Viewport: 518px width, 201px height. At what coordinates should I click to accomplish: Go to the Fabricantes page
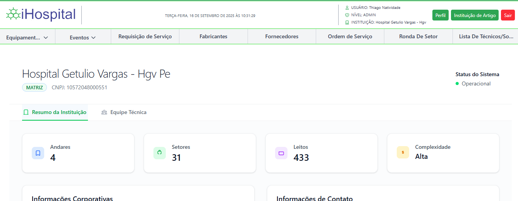(213, 36)
